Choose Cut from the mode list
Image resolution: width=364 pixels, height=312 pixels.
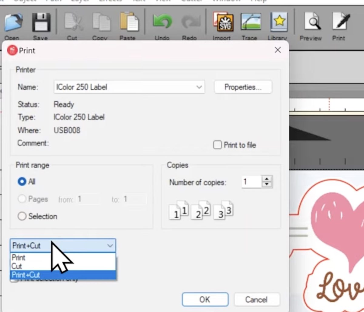(63, 266)
